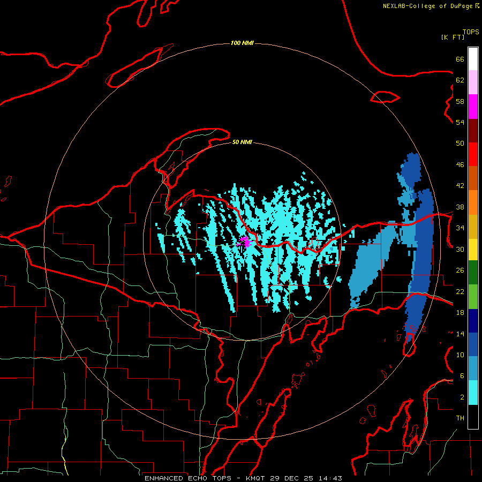
Task: Click the light blue swatch at 6-10
Action: [473, 368]
